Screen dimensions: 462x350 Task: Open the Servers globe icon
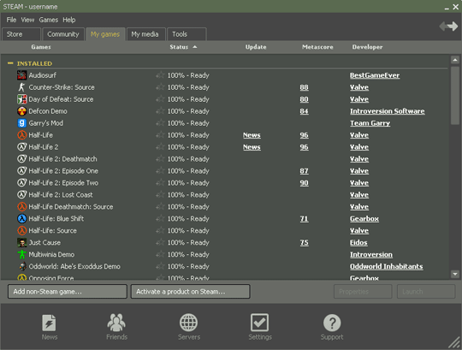[188, 323]
